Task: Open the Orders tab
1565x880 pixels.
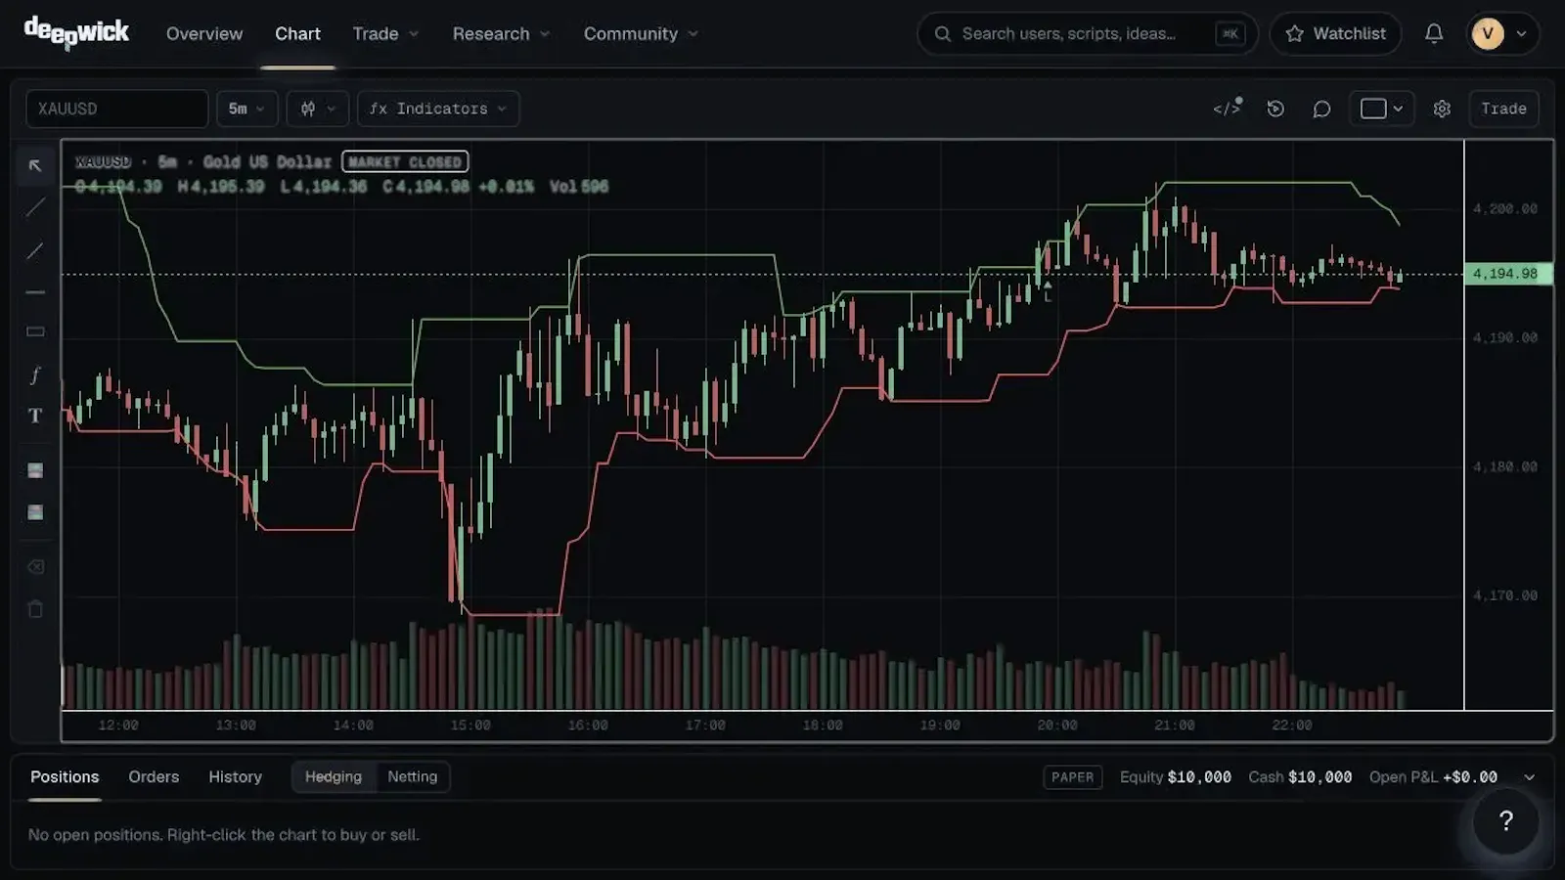Action: point(154,776)
